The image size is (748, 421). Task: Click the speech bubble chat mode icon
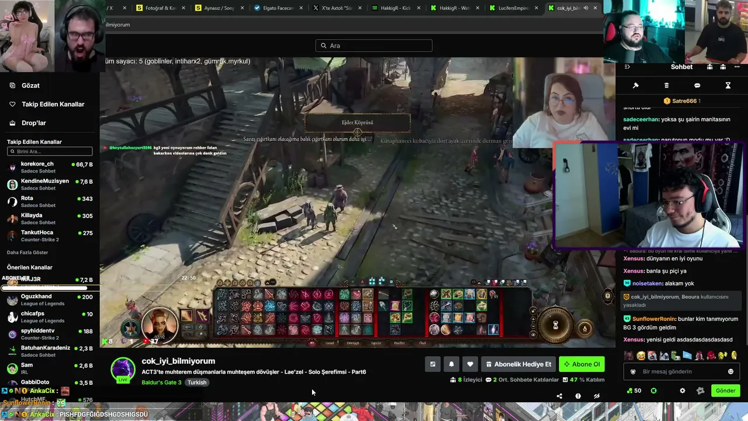(697, 85)
